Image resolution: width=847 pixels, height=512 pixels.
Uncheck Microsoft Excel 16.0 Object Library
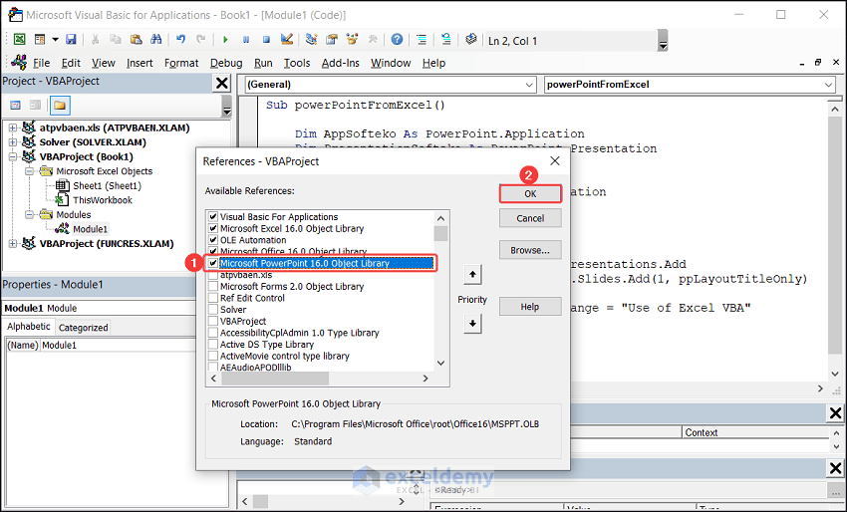[213, 228]
